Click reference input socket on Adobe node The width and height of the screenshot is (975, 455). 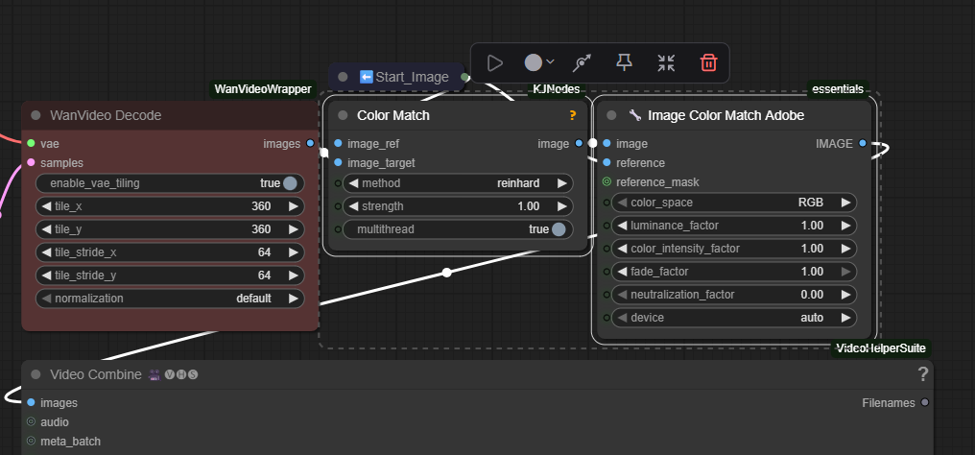point(606,163)
